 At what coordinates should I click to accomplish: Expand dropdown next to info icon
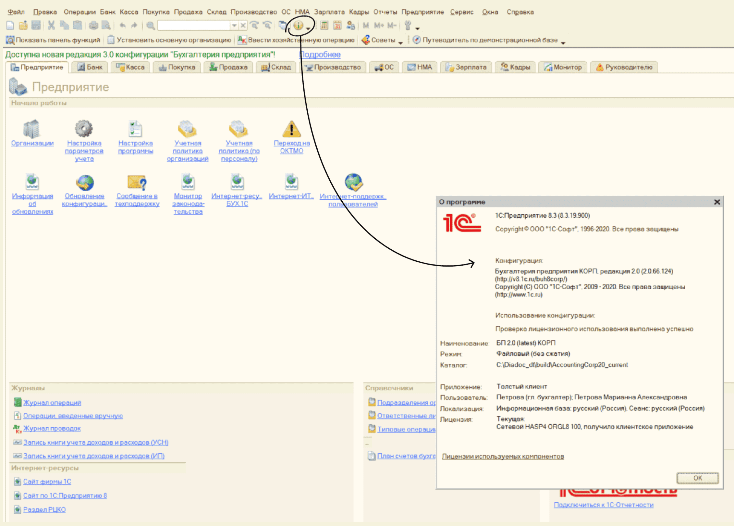(308, 28)
